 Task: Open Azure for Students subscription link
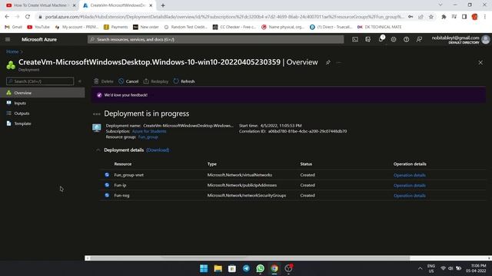149,131
